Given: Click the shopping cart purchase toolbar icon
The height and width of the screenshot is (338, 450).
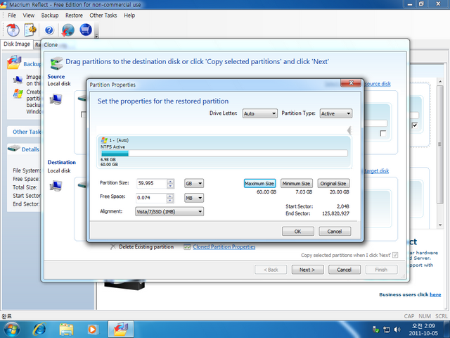Looking at the screenshot, I should (x=86, y=30).
